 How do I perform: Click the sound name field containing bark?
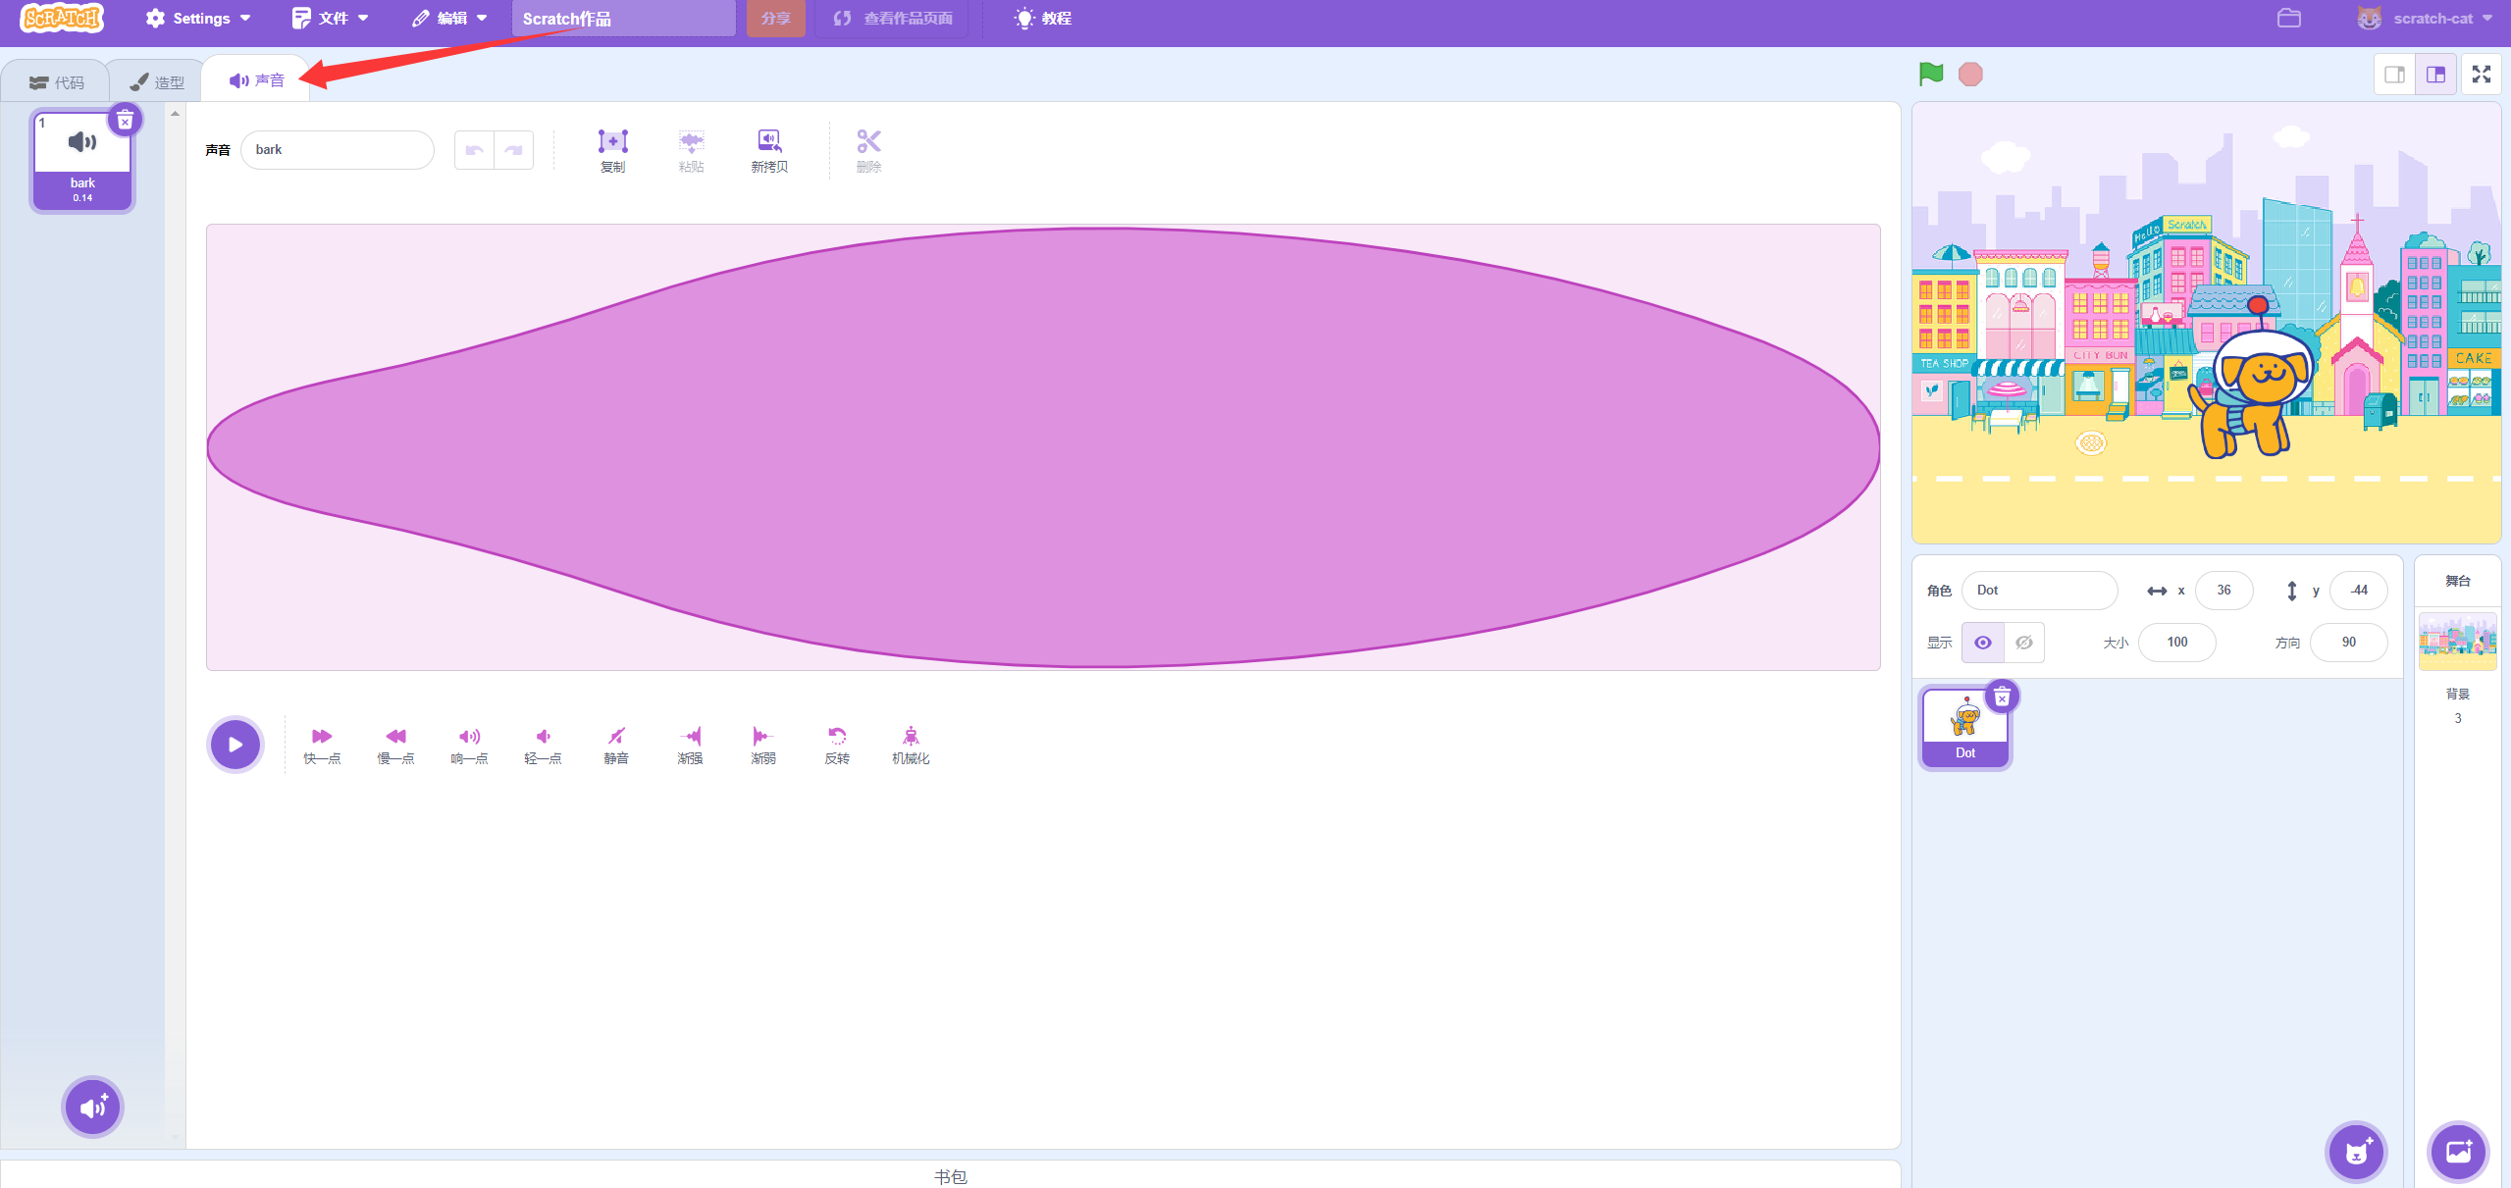click(337, 150)
